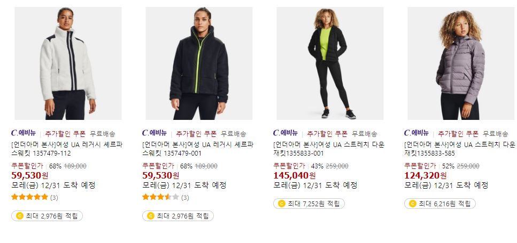The image size is (517, 243).
Task: Click the 145,040원 coupon price
Action: [294, 176]
